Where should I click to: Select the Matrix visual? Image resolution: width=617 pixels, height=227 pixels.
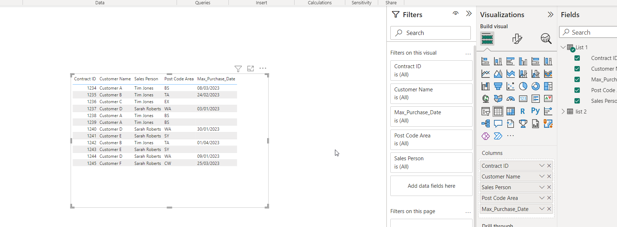coord(510,111)
